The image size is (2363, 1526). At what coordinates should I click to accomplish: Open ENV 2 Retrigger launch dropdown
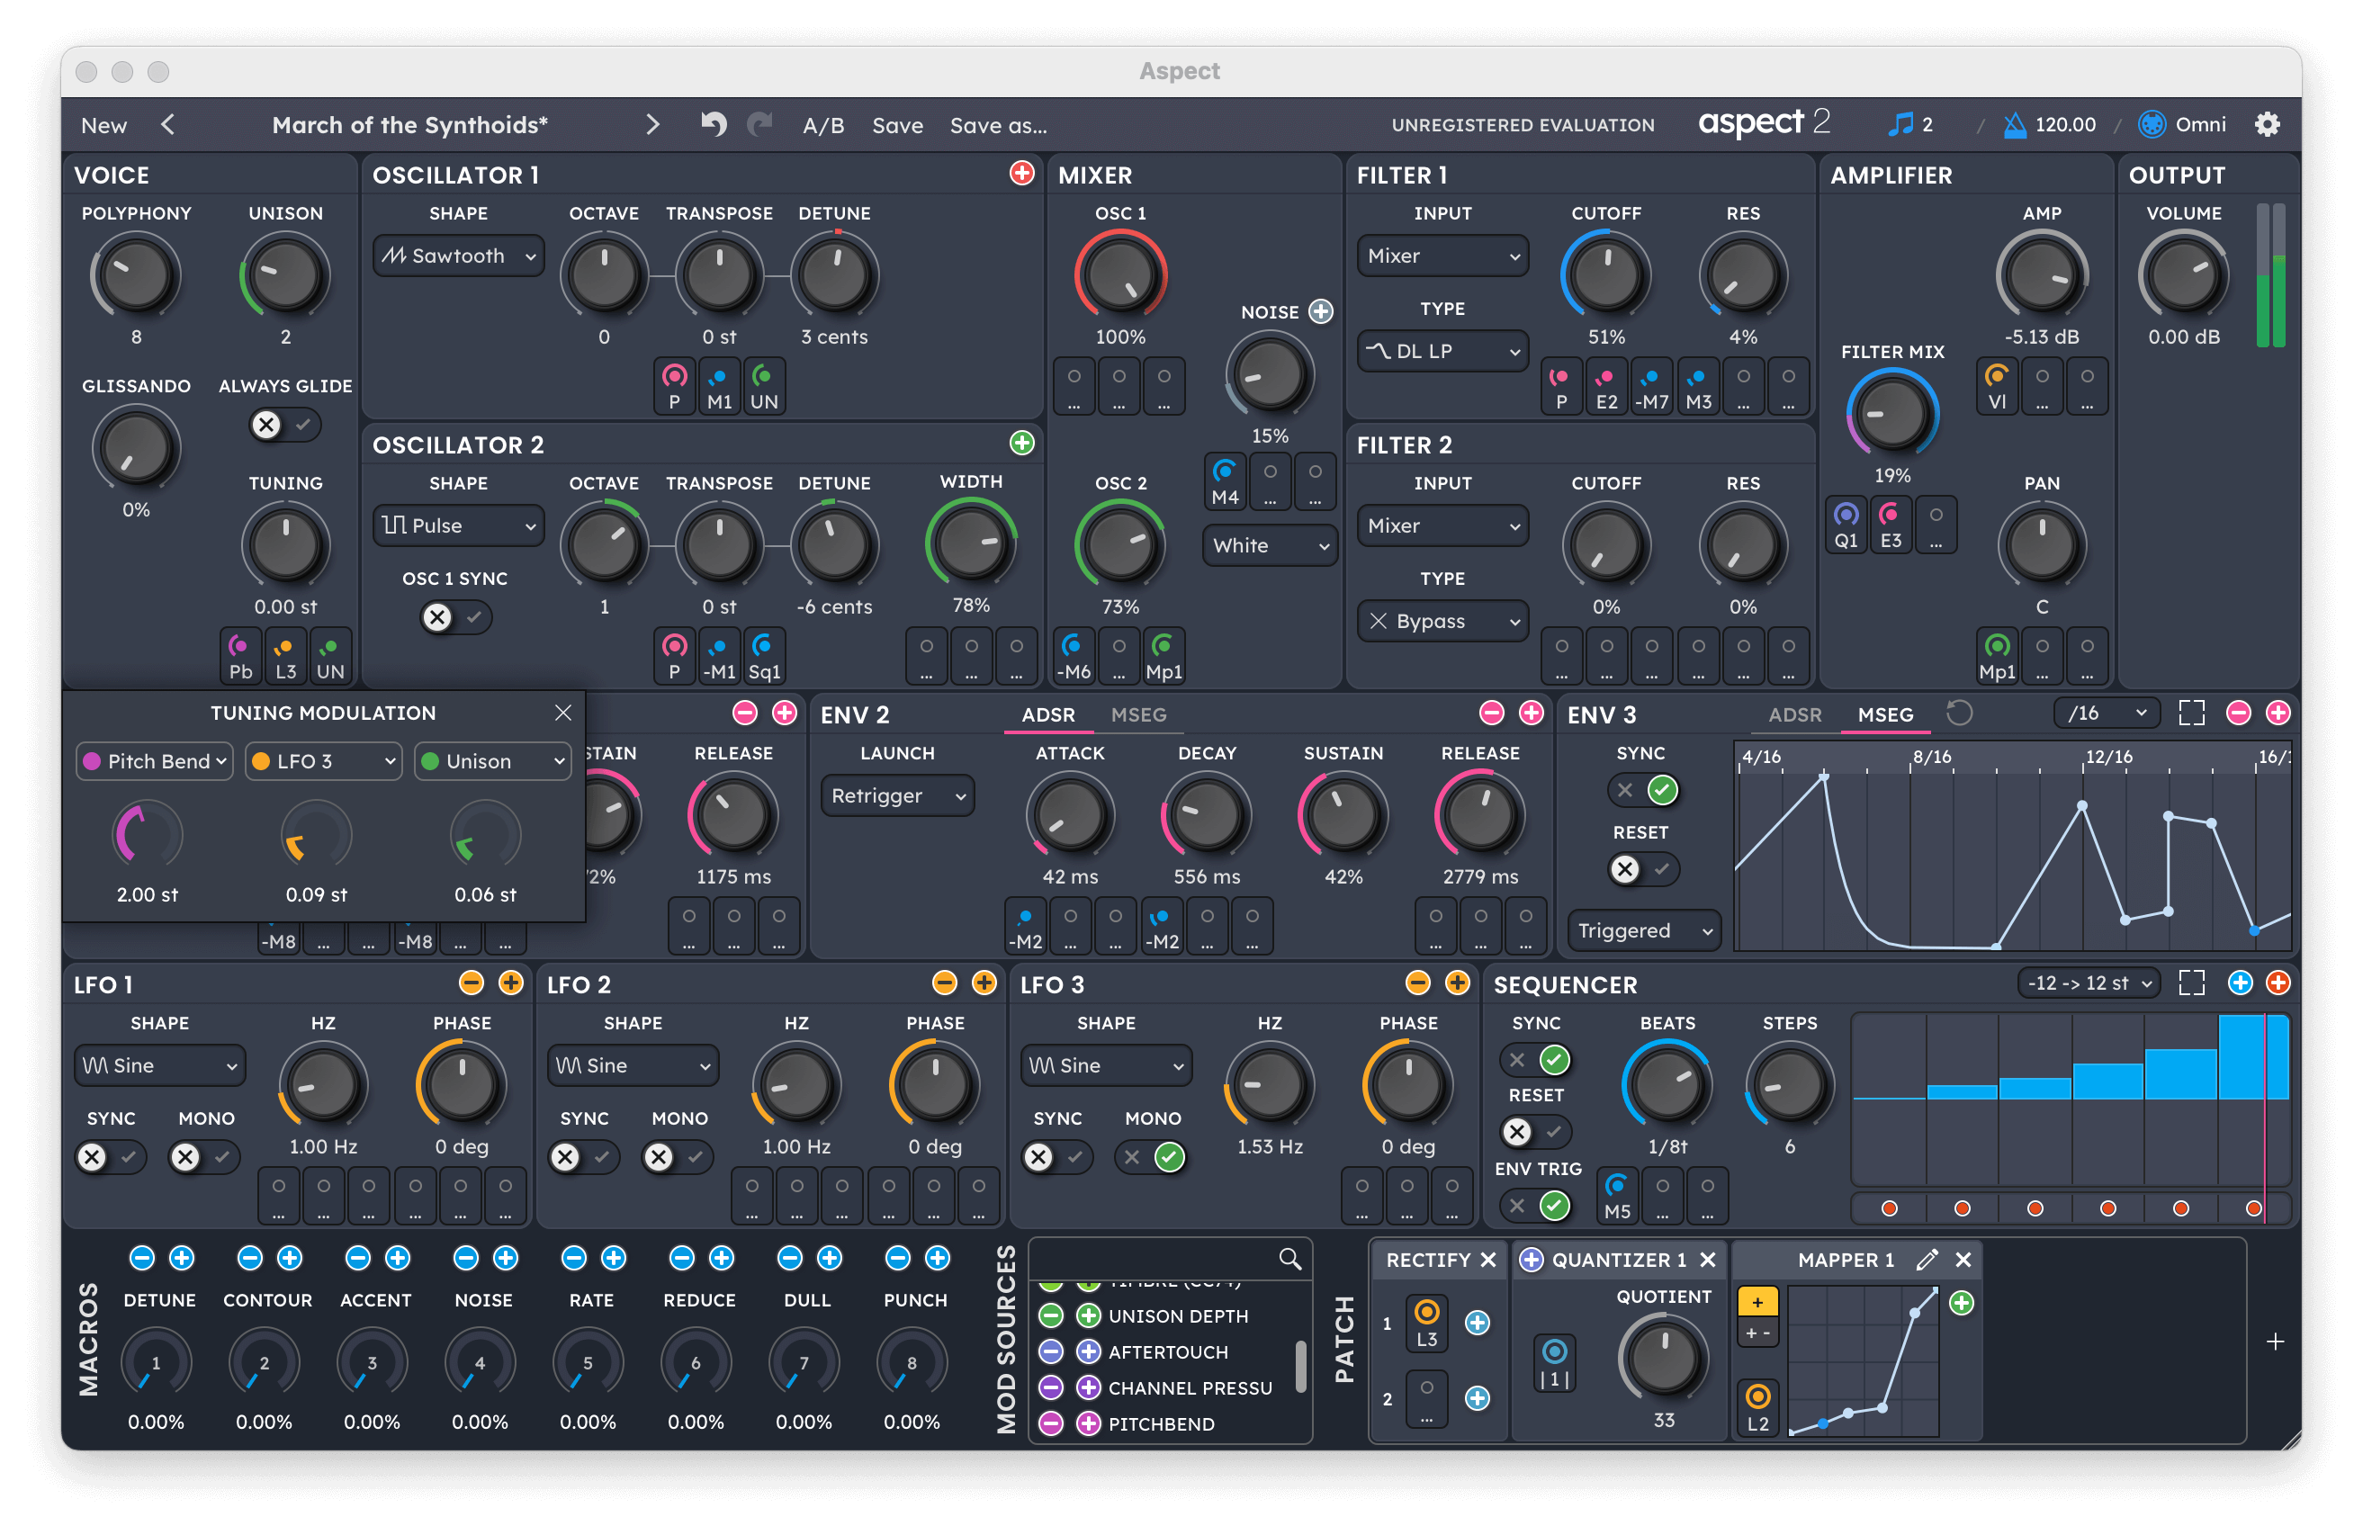(x=898, y=795)
